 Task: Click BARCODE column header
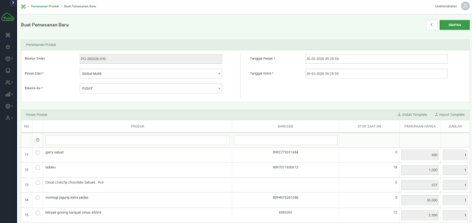[x=286, y=126]
